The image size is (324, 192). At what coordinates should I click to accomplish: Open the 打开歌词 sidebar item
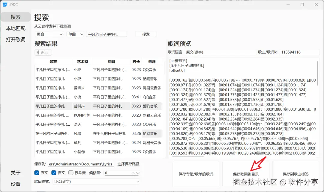(16, 39)
